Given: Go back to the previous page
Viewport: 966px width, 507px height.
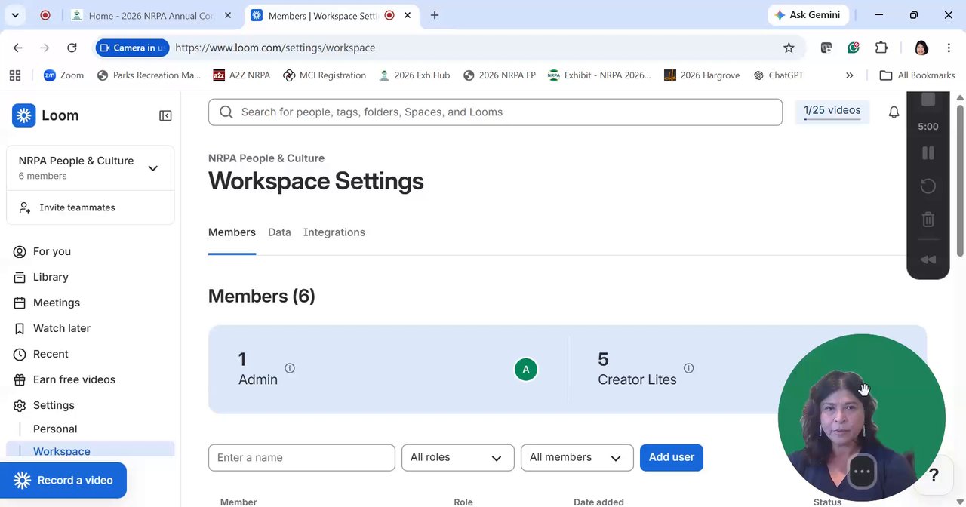Looking at the screenshot, I should [x=17, y=48].
